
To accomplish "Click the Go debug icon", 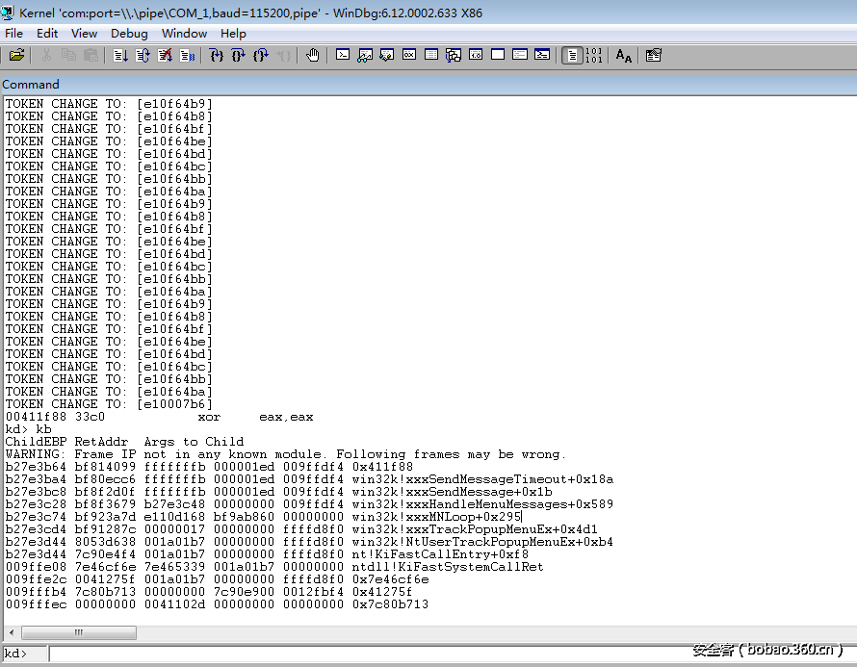I will click(119, 55).
